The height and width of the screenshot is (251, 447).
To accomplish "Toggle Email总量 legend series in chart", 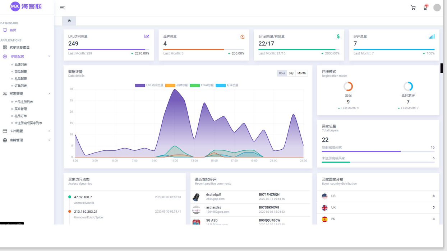I will (x=202, y=85).
